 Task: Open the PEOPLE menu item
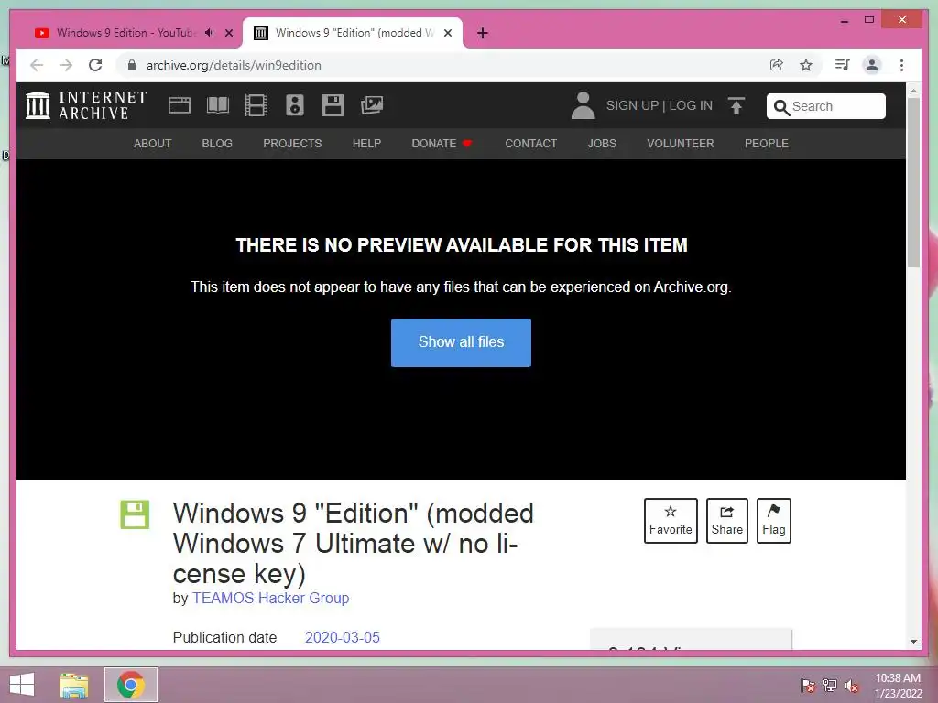pos(767,144)
